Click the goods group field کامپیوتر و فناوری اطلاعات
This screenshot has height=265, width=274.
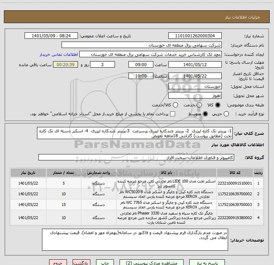click(x=136, y=157)
